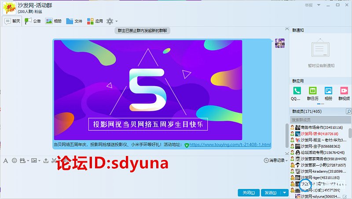
Task: Click the member list scrollbar thumb
Action: (350, 133)
